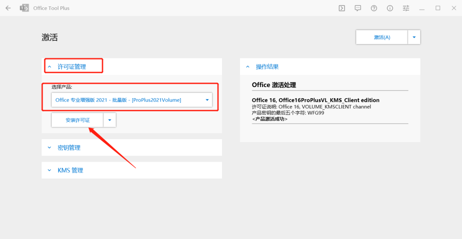Expand the KMS 管理 section
The height and width of the screenshot is (239, 462).
pos(132,170)
